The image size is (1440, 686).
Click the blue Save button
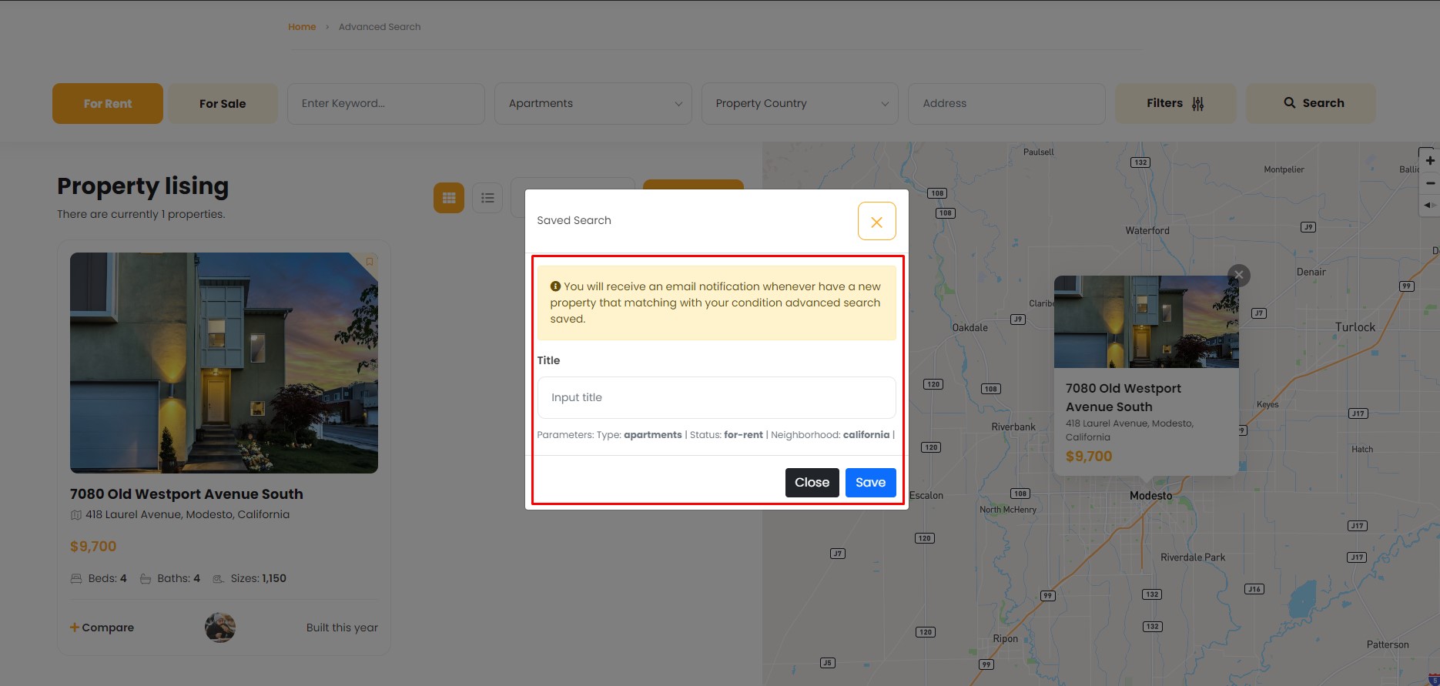pos(870,483)
